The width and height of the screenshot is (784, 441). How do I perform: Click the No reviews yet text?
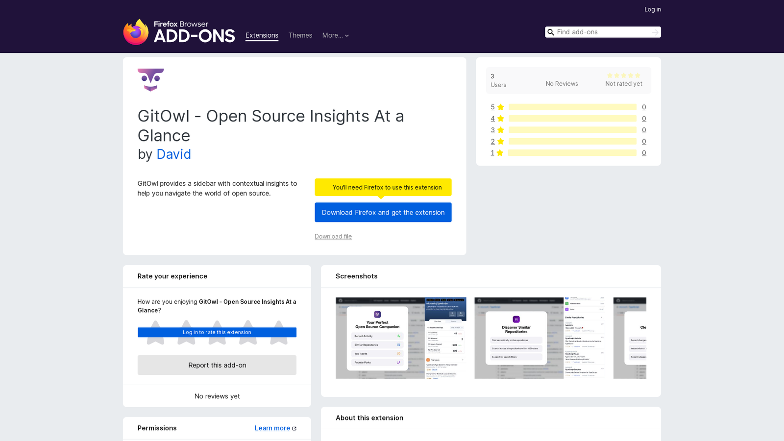(x=217, y=396)
